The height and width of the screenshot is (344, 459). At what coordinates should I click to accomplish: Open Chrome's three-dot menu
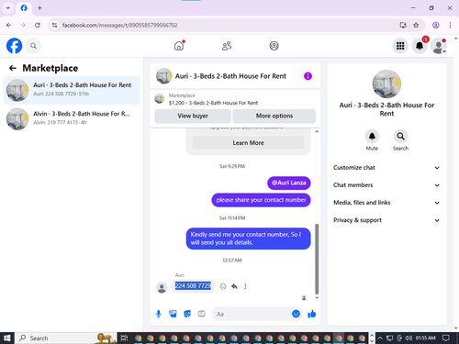point(450,25)
